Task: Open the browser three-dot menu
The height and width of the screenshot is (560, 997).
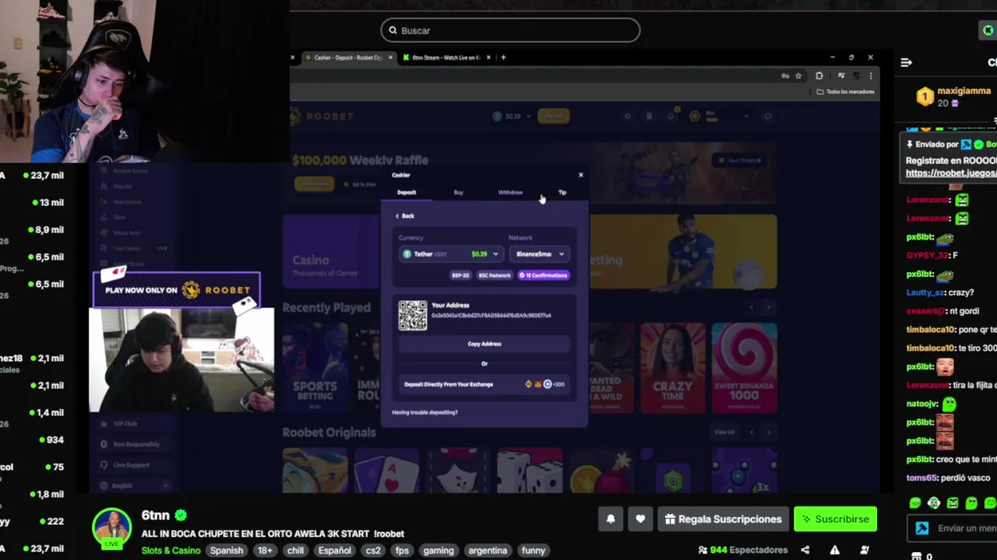Action: click(871, 76)
